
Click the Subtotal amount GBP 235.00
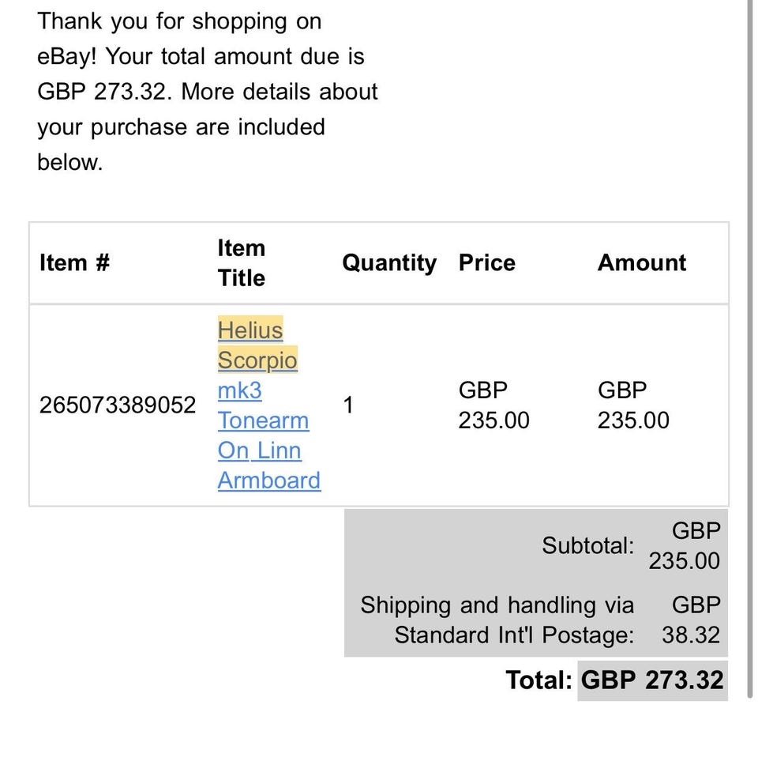pyautogui.click(x=684, y=546)
